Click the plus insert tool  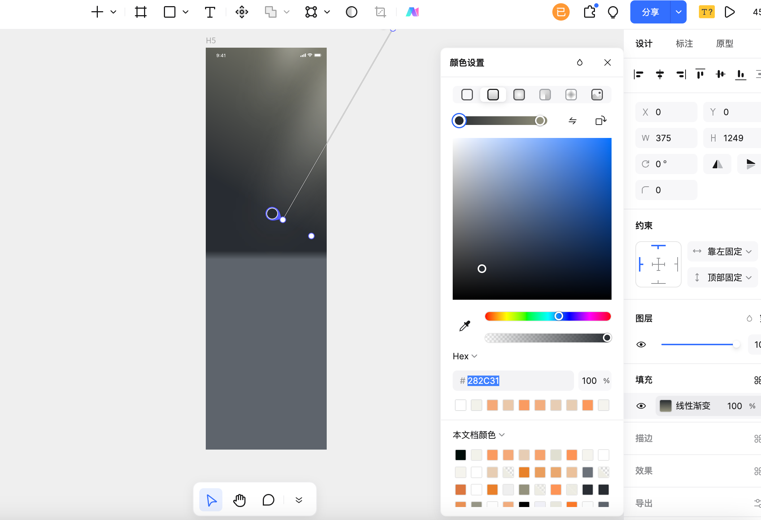97,12
